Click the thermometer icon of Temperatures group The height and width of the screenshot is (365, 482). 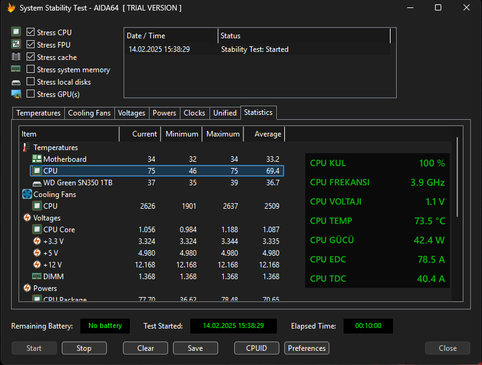pyautogui.click(x=27, y=148)
